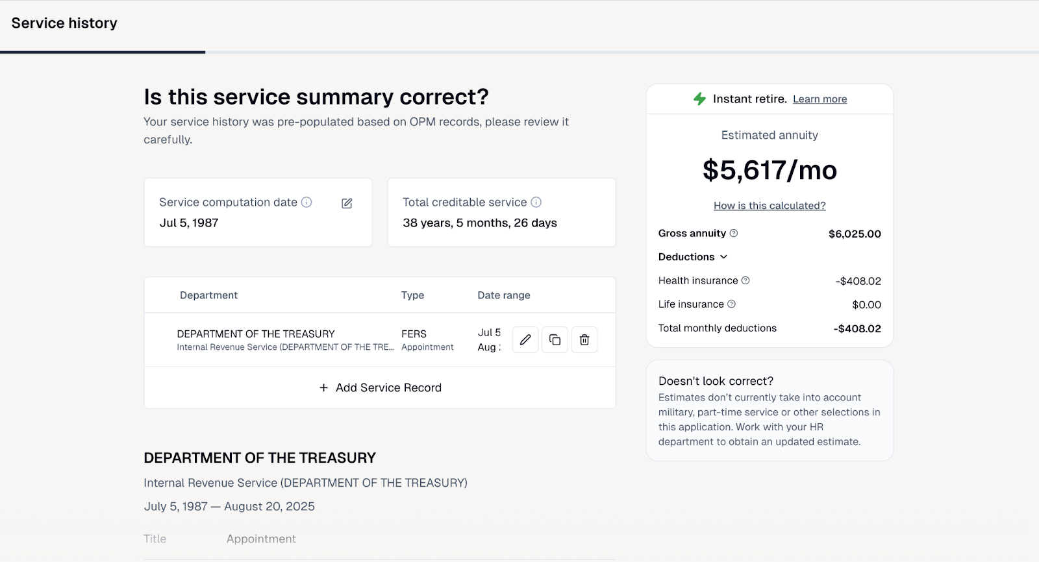
Task: Show info for Total creditable service
Action: [536, 202]
